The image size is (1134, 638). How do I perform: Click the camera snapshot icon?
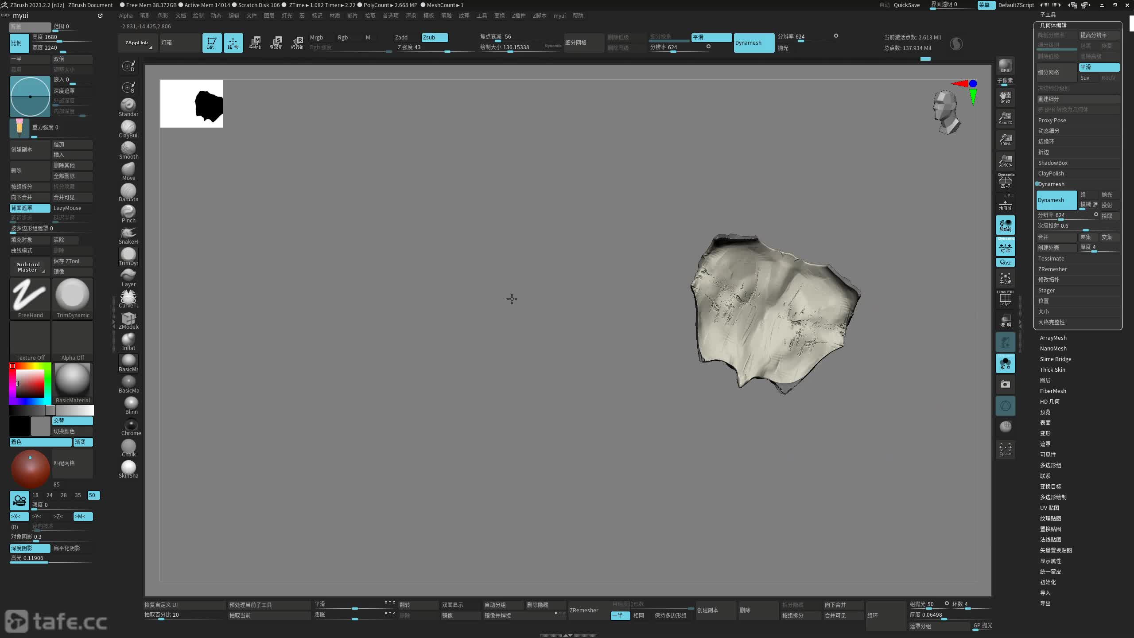click(x=1005, y=384)
